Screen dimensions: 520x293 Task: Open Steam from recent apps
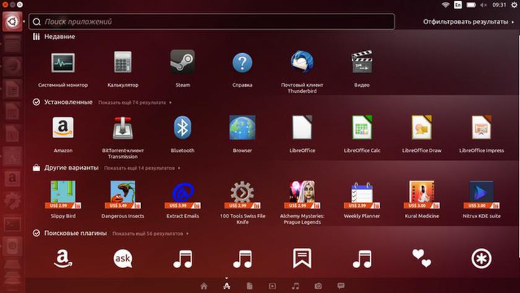[183, 63]
